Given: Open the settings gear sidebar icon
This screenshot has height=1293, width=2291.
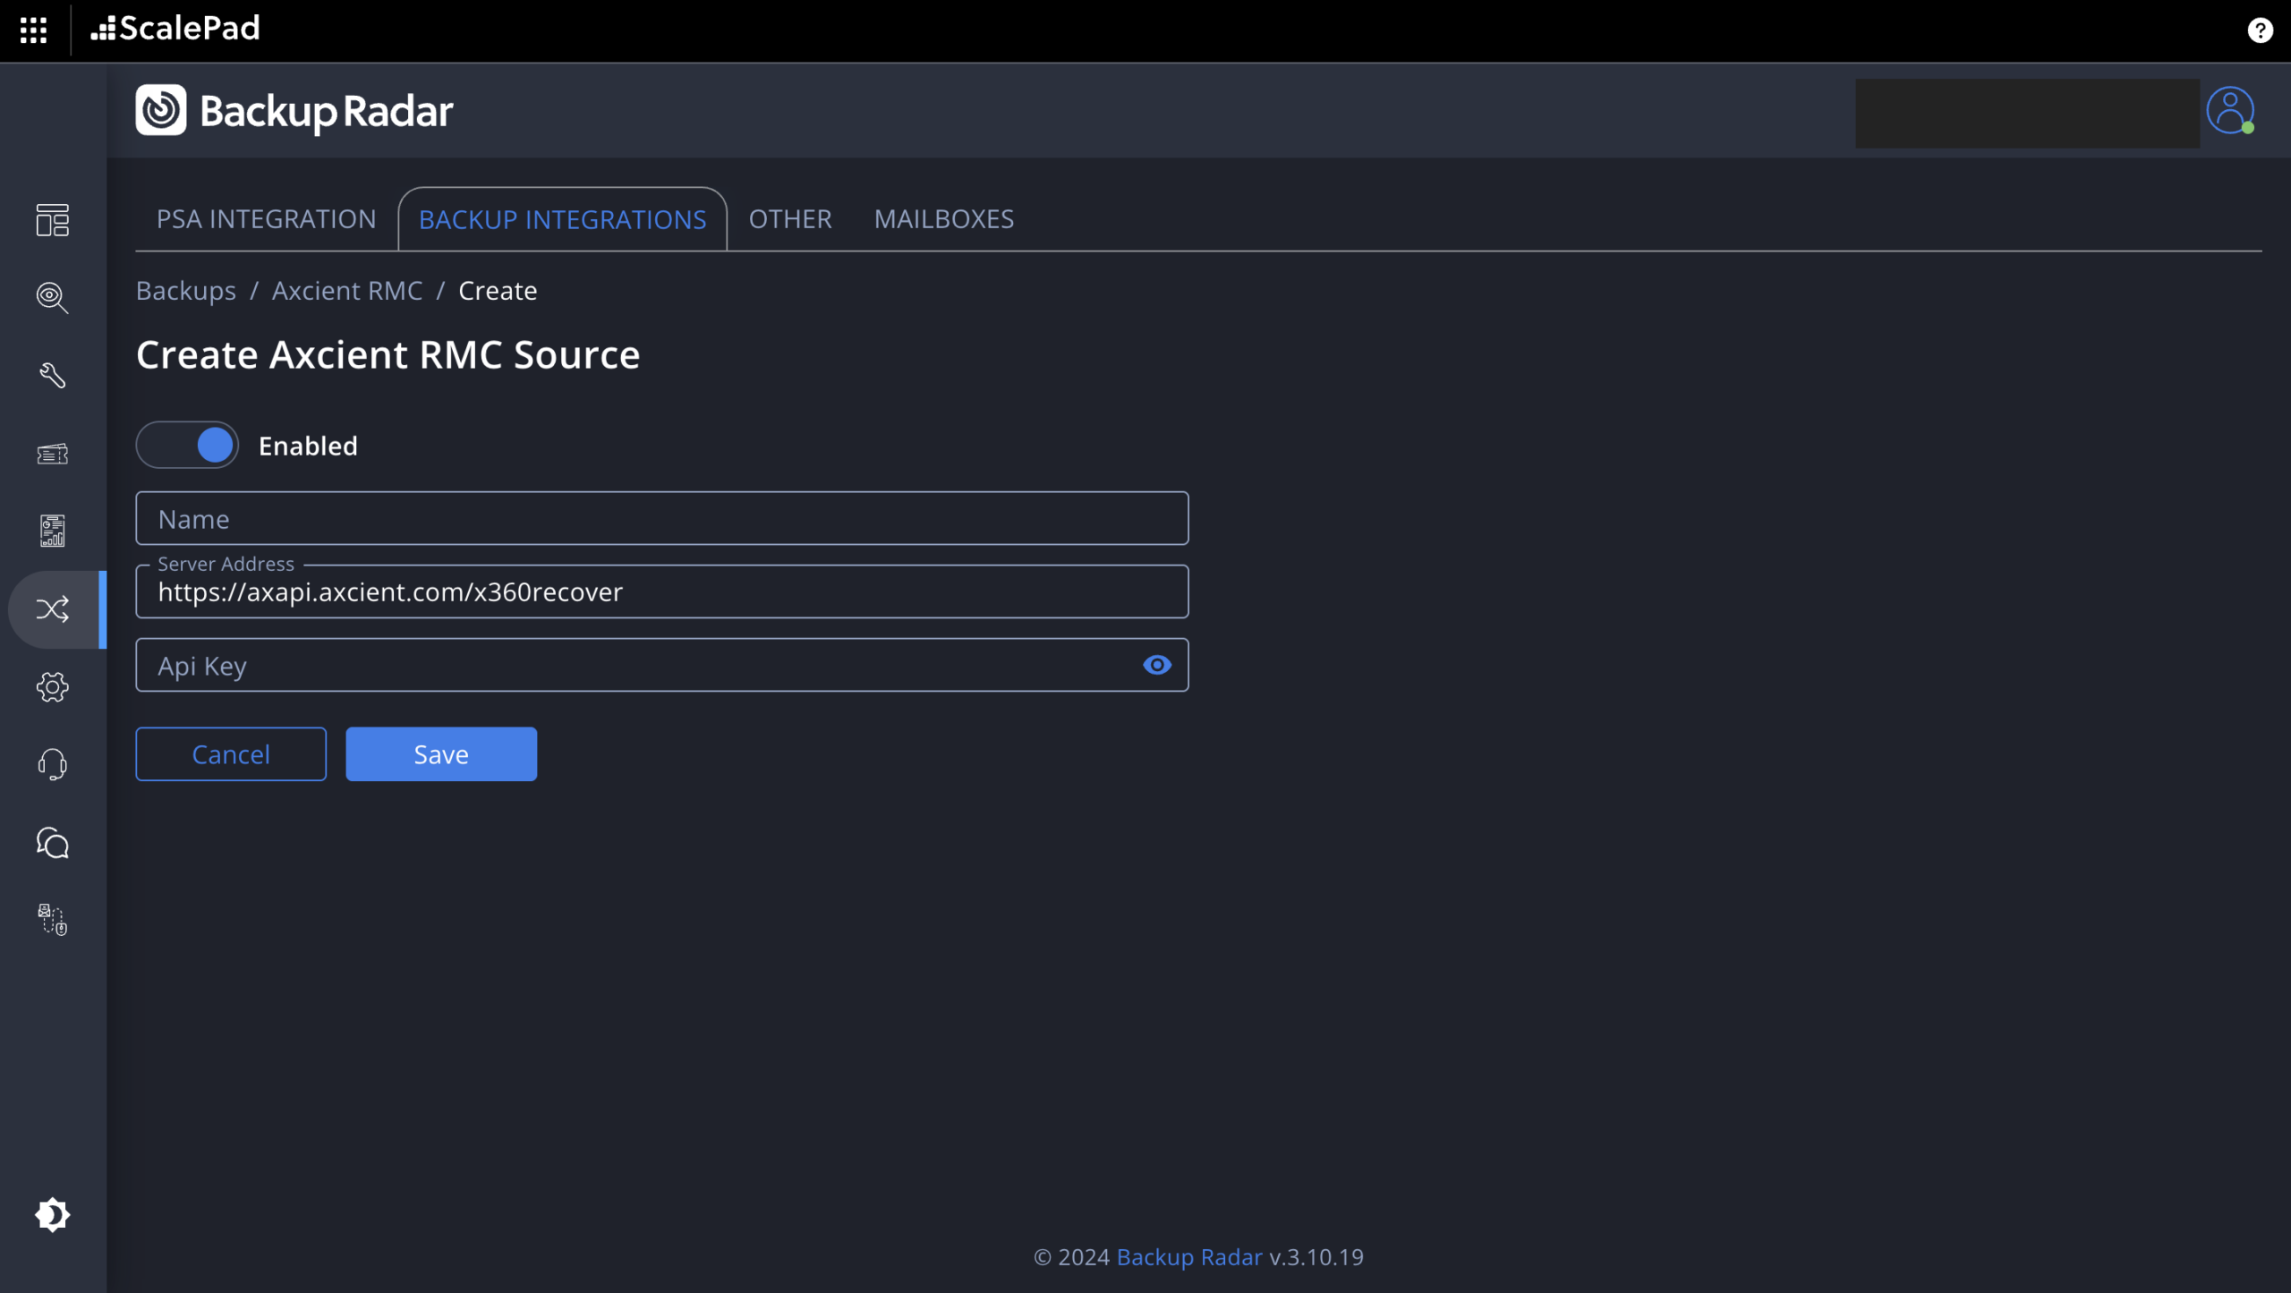Looking at the screenshot, I should point(52,687).
